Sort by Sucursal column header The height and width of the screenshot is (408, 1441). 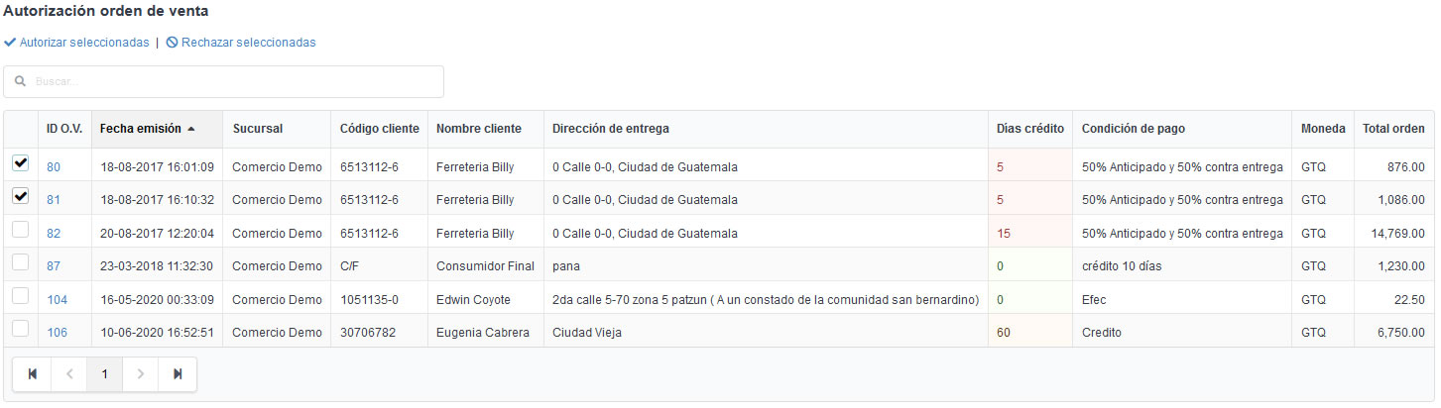click(x=258, y=129)
